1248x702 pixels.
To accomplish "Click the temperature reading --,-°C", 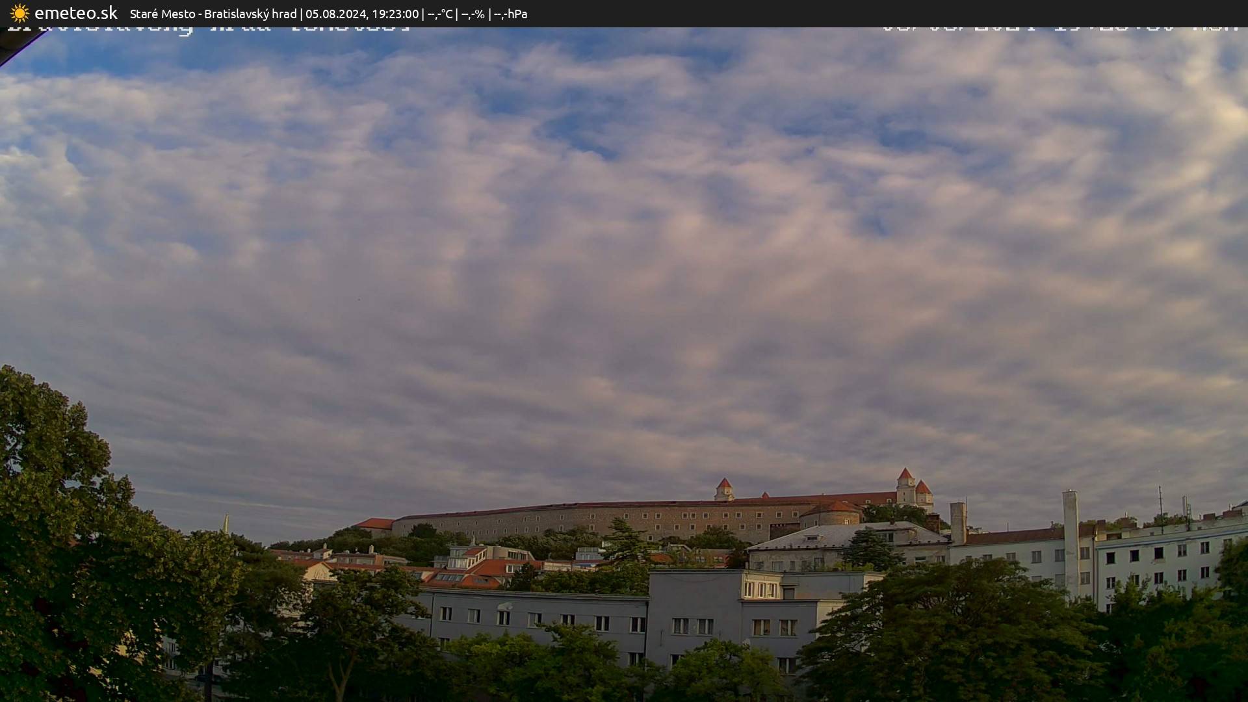I will tap(439, 14).
